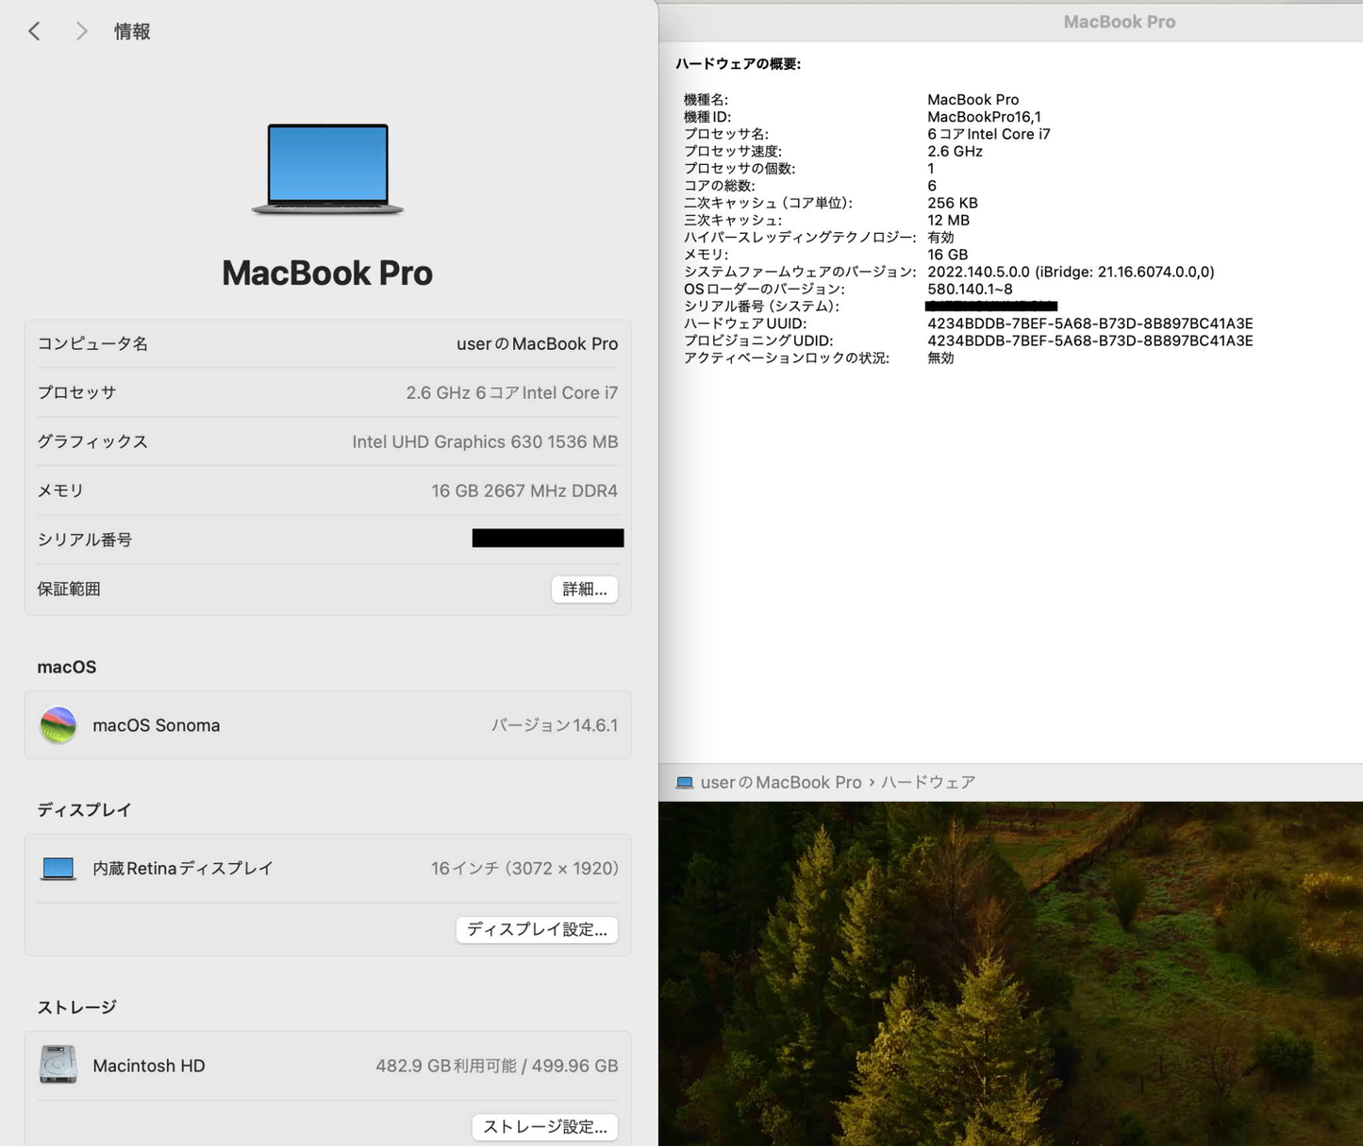Select the メモリ value 16 GB in the report

click(x=947, y=255)
